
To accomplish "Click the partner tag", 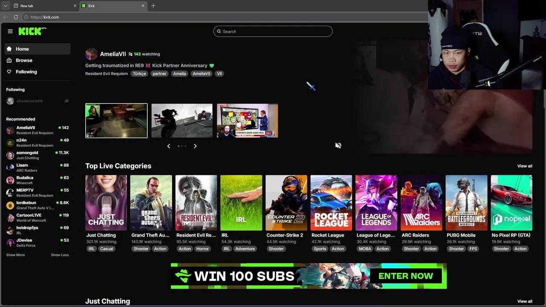I will 160,74.
